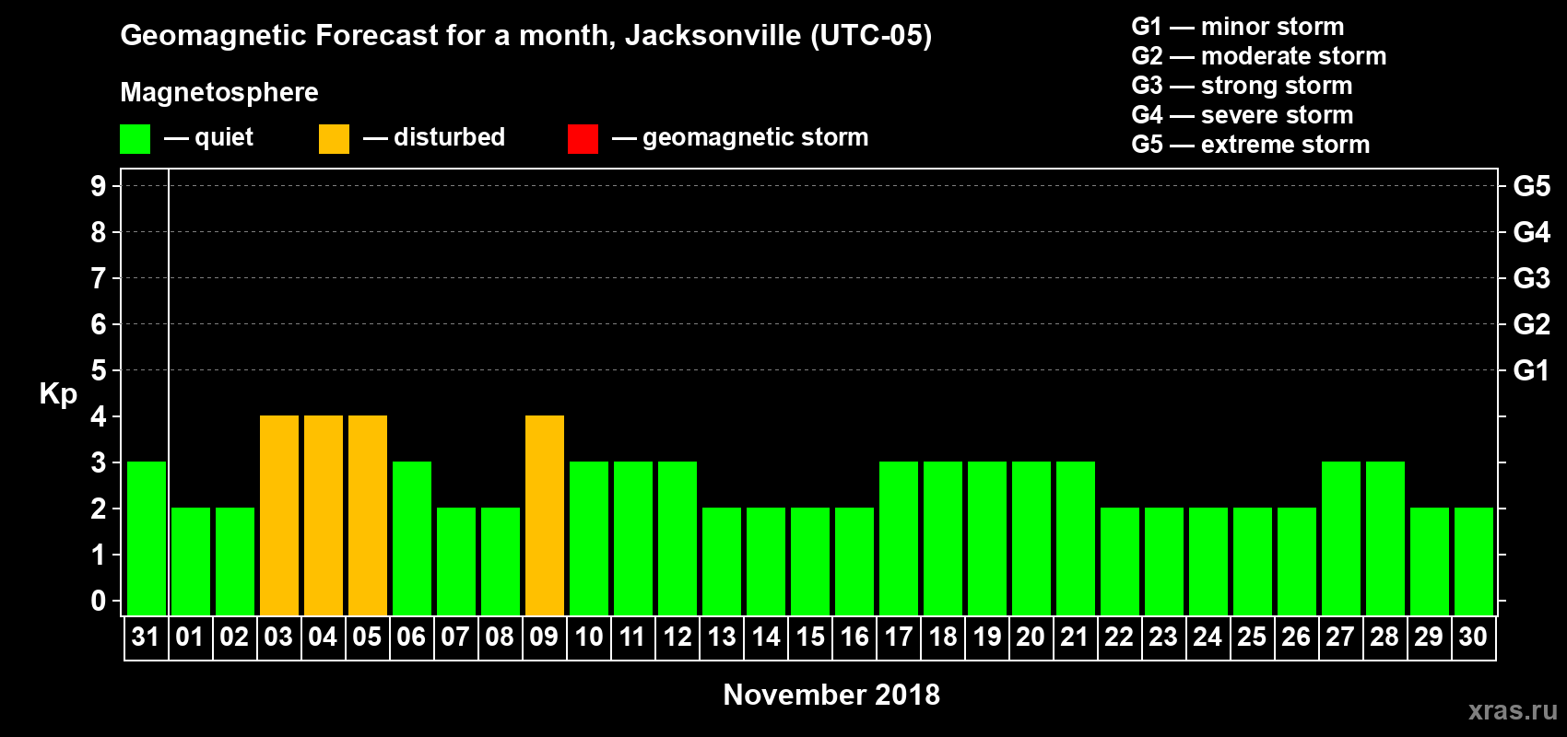Select the orange bar for day 03
This screenshot has width=1567, height=737.
pos(279,515)
